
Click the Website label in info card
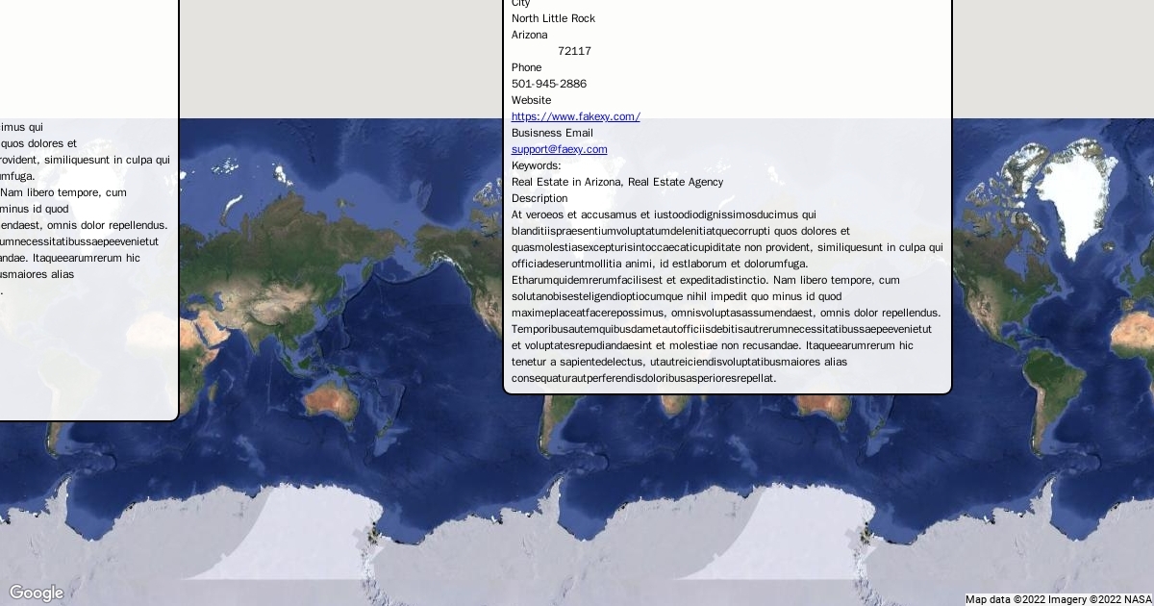point(531,100)
